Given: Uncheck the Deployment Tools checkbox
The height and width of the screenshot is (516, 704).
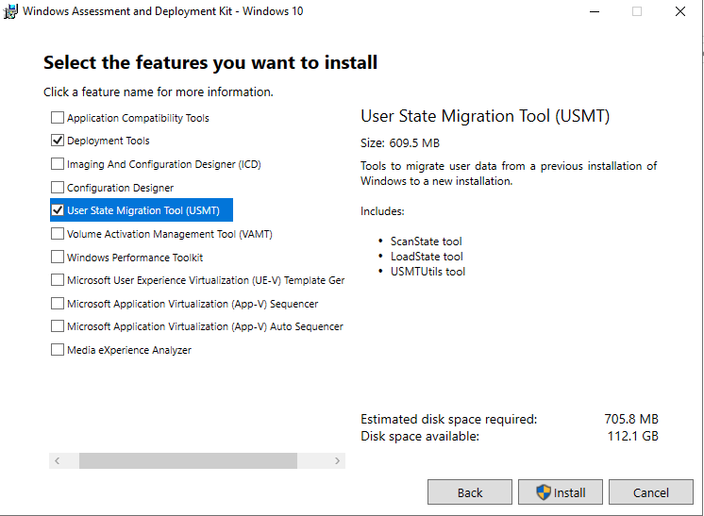Looking at the screenshot, I should (58, 141).
